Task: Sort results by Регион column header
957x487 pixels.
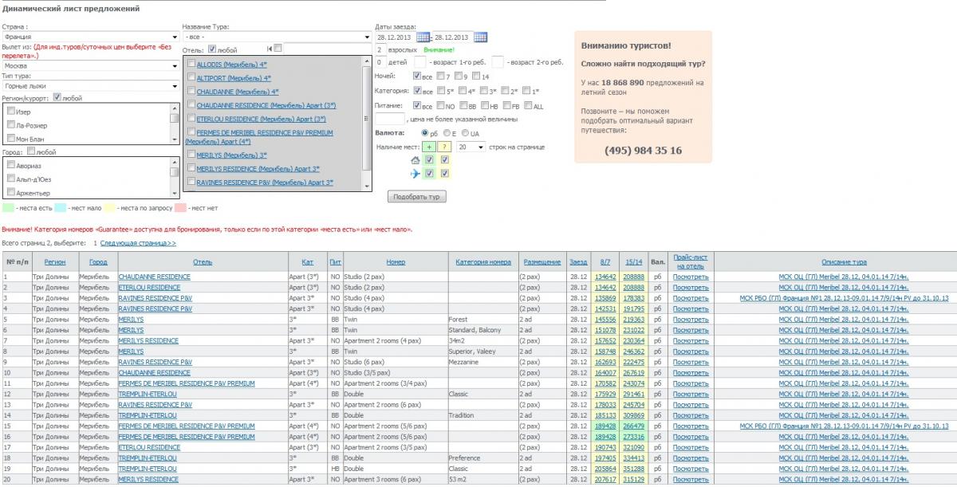Action: [55, 261]
